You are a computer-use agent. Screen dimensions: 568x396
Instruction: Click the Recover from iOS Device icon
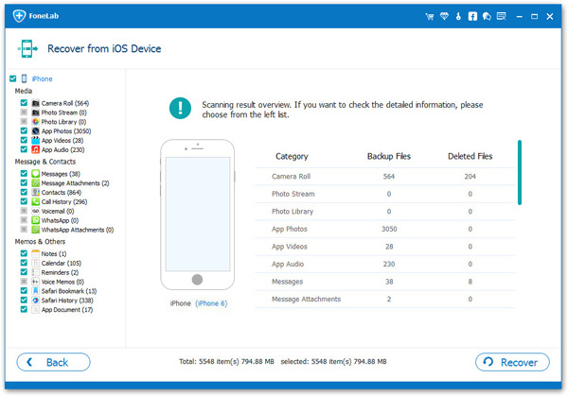(27, 49)
